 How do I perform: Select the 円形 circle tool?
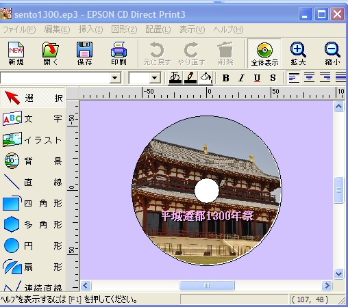tap(33, 245)
